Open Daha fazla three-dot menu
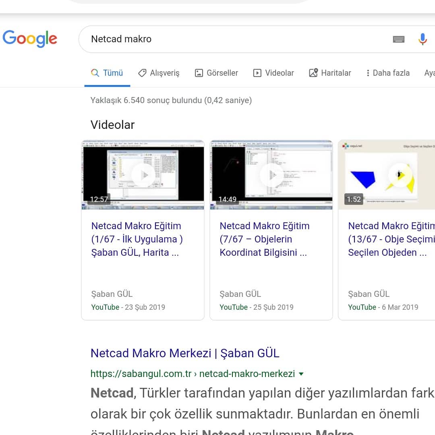Viewport: 435px width, 435px height. 368,73
